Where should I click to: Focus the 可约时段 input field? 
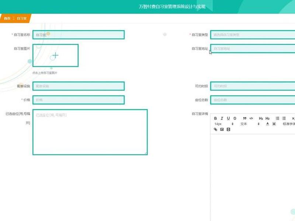(253, 86)
